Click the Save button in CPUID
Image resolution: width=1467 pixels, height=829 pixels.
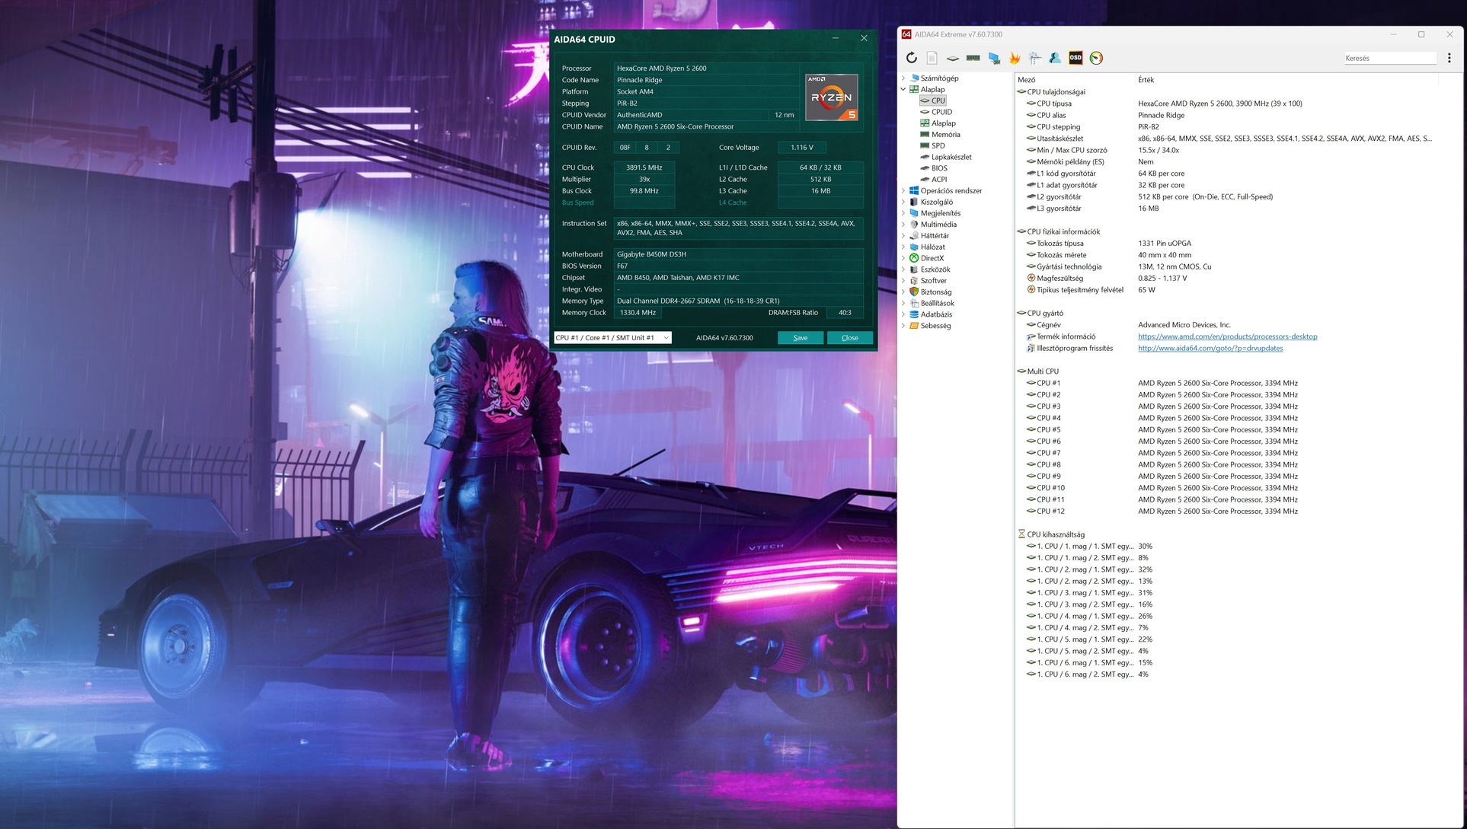click(x=800, y=338)
